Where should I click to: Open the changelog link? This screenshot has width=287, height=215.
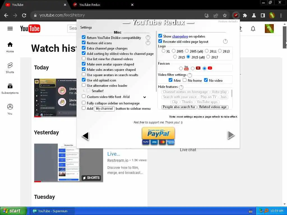[180, 36]
